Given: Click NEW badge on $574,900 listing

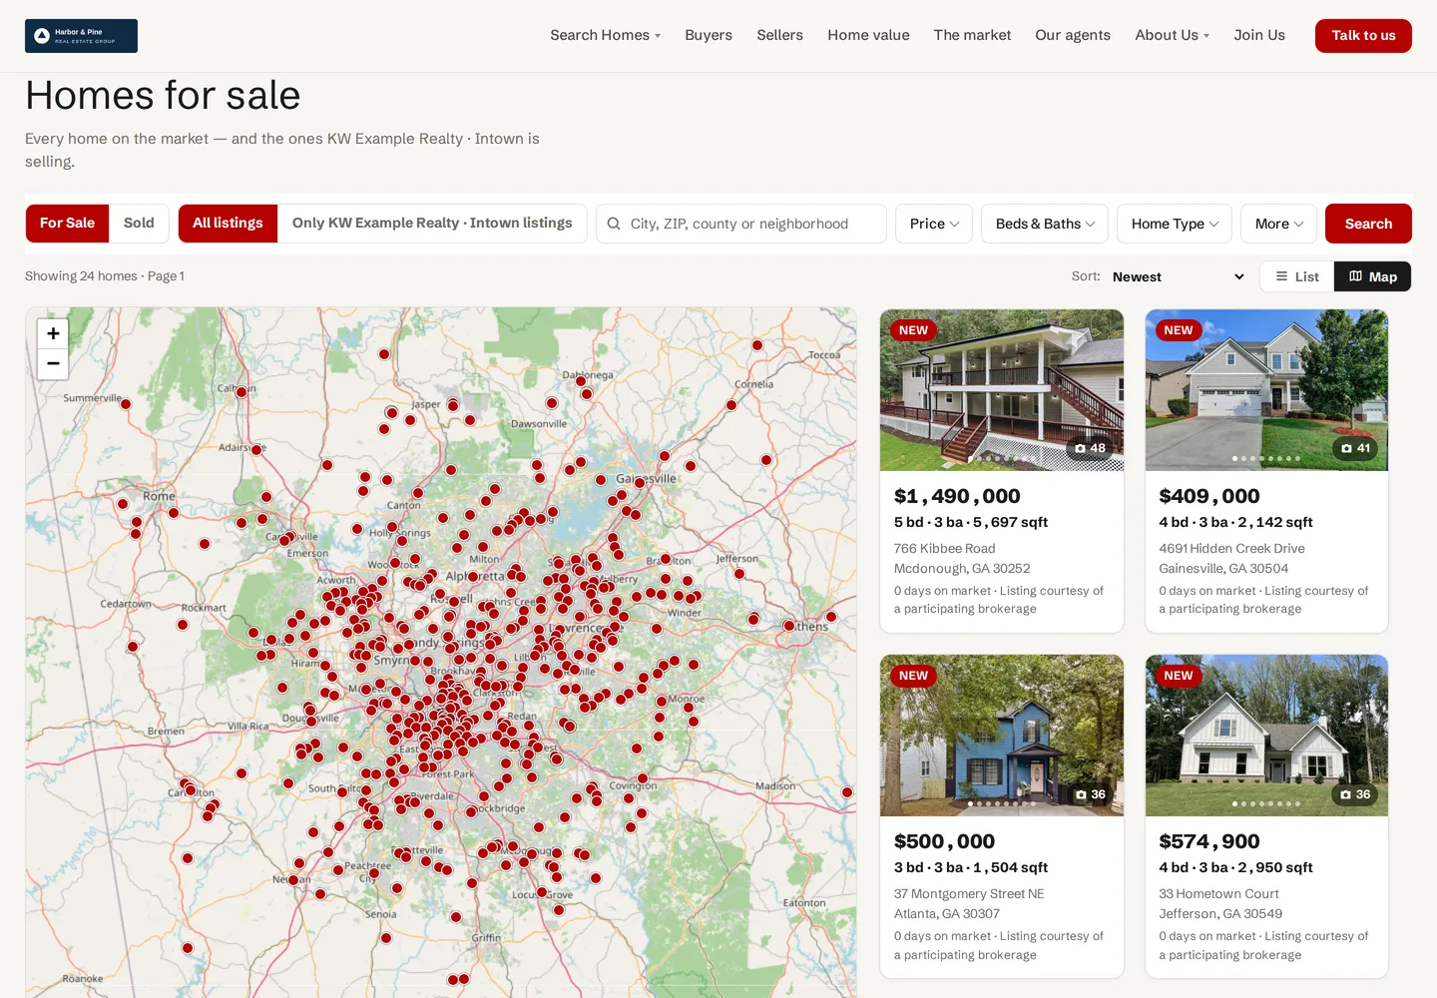Looking at the screenshot, I should [1179, 676].
